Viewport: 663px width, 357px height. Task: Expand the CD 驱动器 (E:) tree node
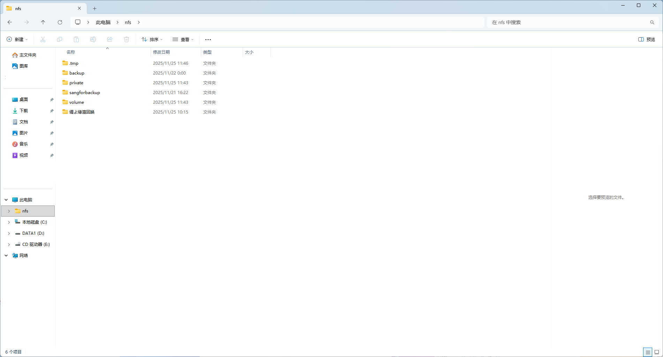pos(9,245)
